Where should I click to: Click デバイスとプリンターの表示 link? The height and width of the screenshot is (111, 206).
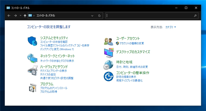(53, 71)
